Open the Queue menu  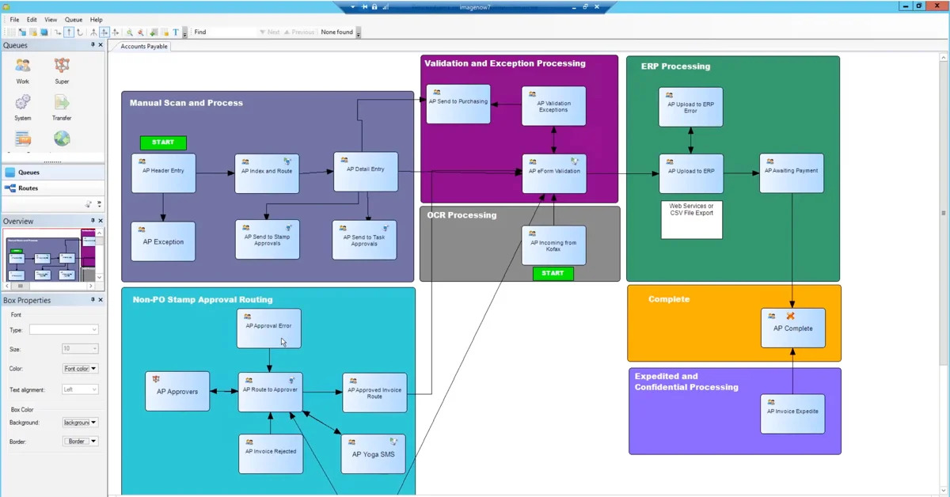pos(74,19)
